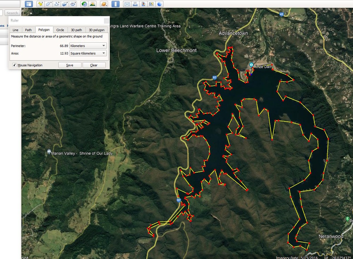Viewport: 353px width, 259px height.
Task: Click the Print icon in toolbar
Action: tap(135, 4)
